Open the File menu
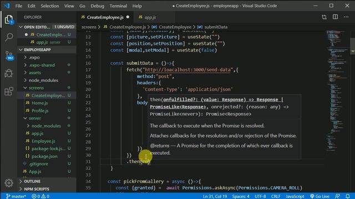This screenshot has width=355, height=199. (x=19, y=6)
